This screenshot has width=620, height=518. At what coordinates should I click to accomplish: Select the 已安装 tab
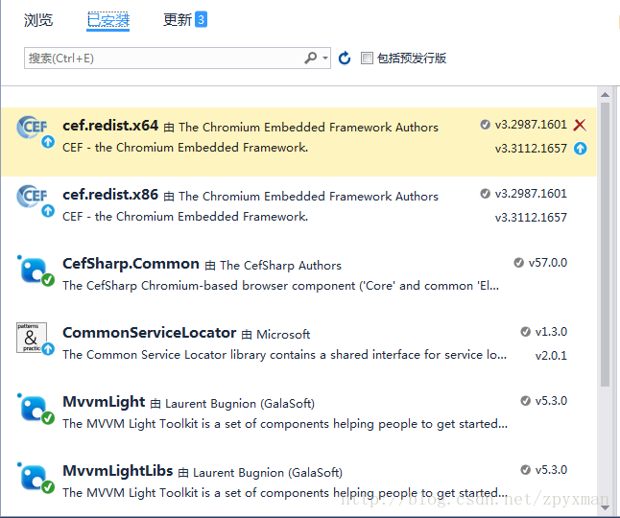coord(107,20)
